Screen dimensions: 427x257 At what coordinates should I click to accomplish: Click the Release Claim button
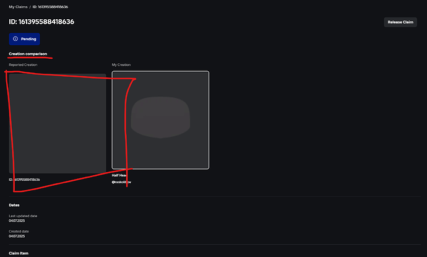point(400,22)
